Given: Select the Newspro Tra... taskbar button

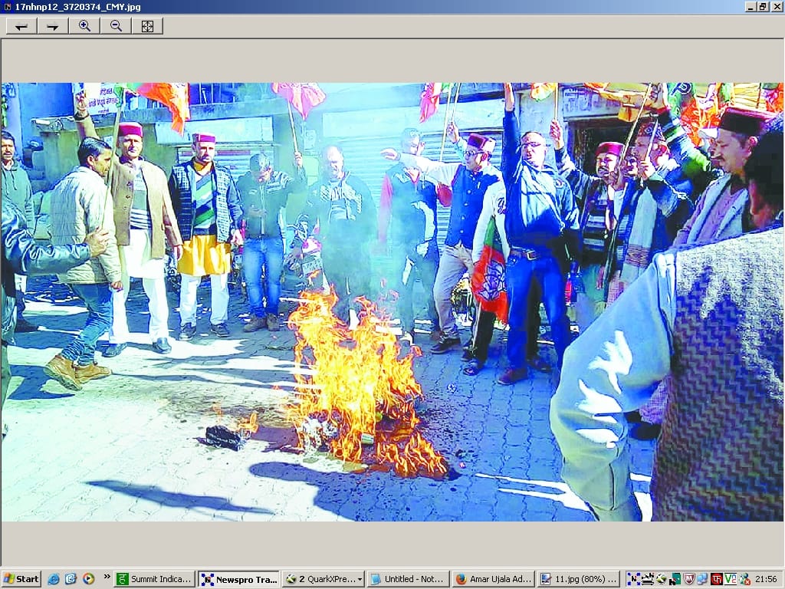Looking at the screenshot, I should click(x=239, y=579).
